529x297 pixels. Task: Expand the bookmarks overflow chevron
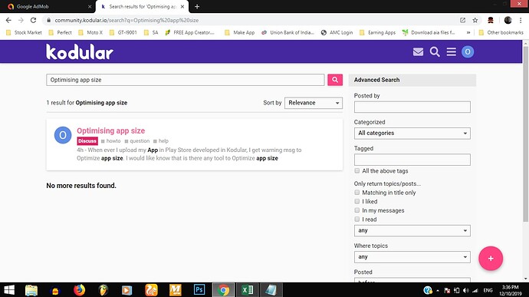click(468, 32)
